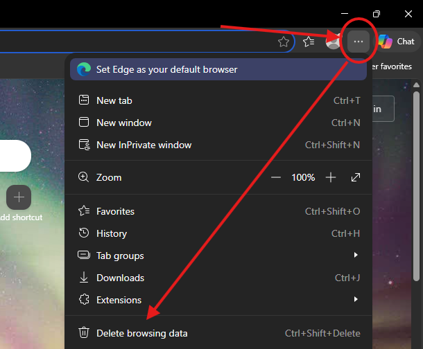Click the page vertical scrollbar thumb
The image size is (423, 349).
tap(416, 186)
